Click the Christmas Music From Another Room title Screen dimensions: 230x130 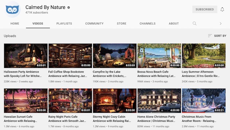(199, 119)
